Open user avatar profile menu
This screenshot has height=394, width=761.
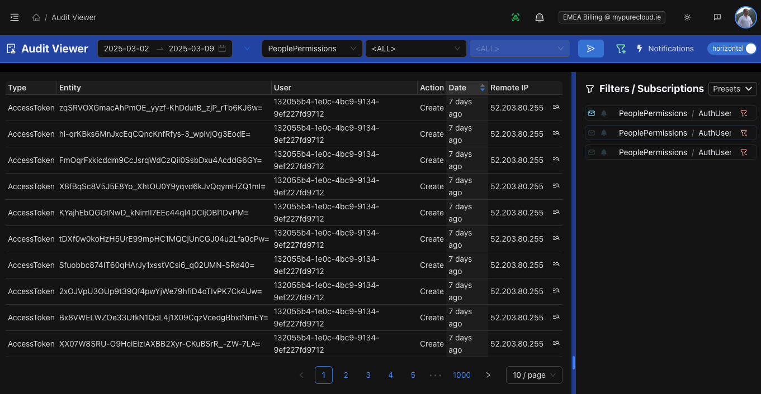coord(745,17)
